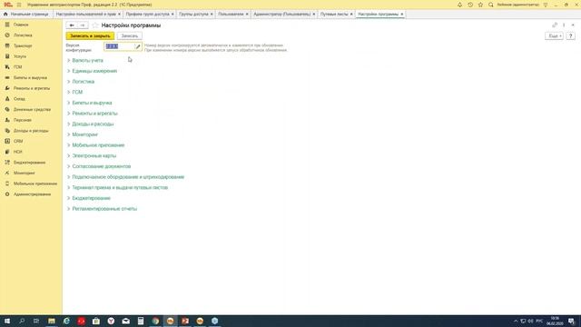Close the Путевые листы tab
581x327 pixels.
pyautogui.click(x=351, y=15)
